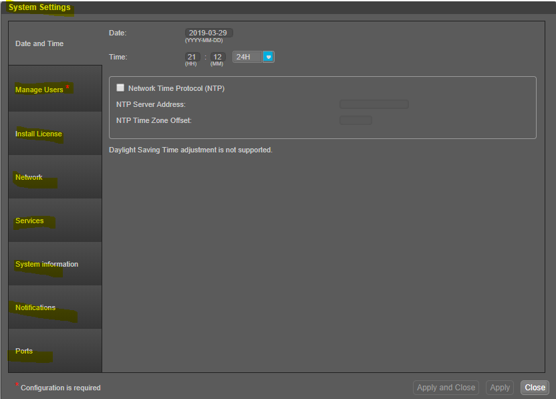Screen dimensions: 556x399
Task: Select the Network settings tab
Action: pyautogui.click(x=55, y=177)
